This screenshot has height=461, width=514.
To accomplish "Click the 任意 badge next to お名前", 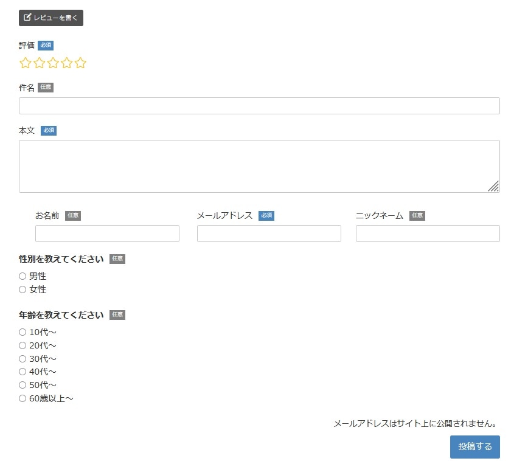I will click(73, 215).
